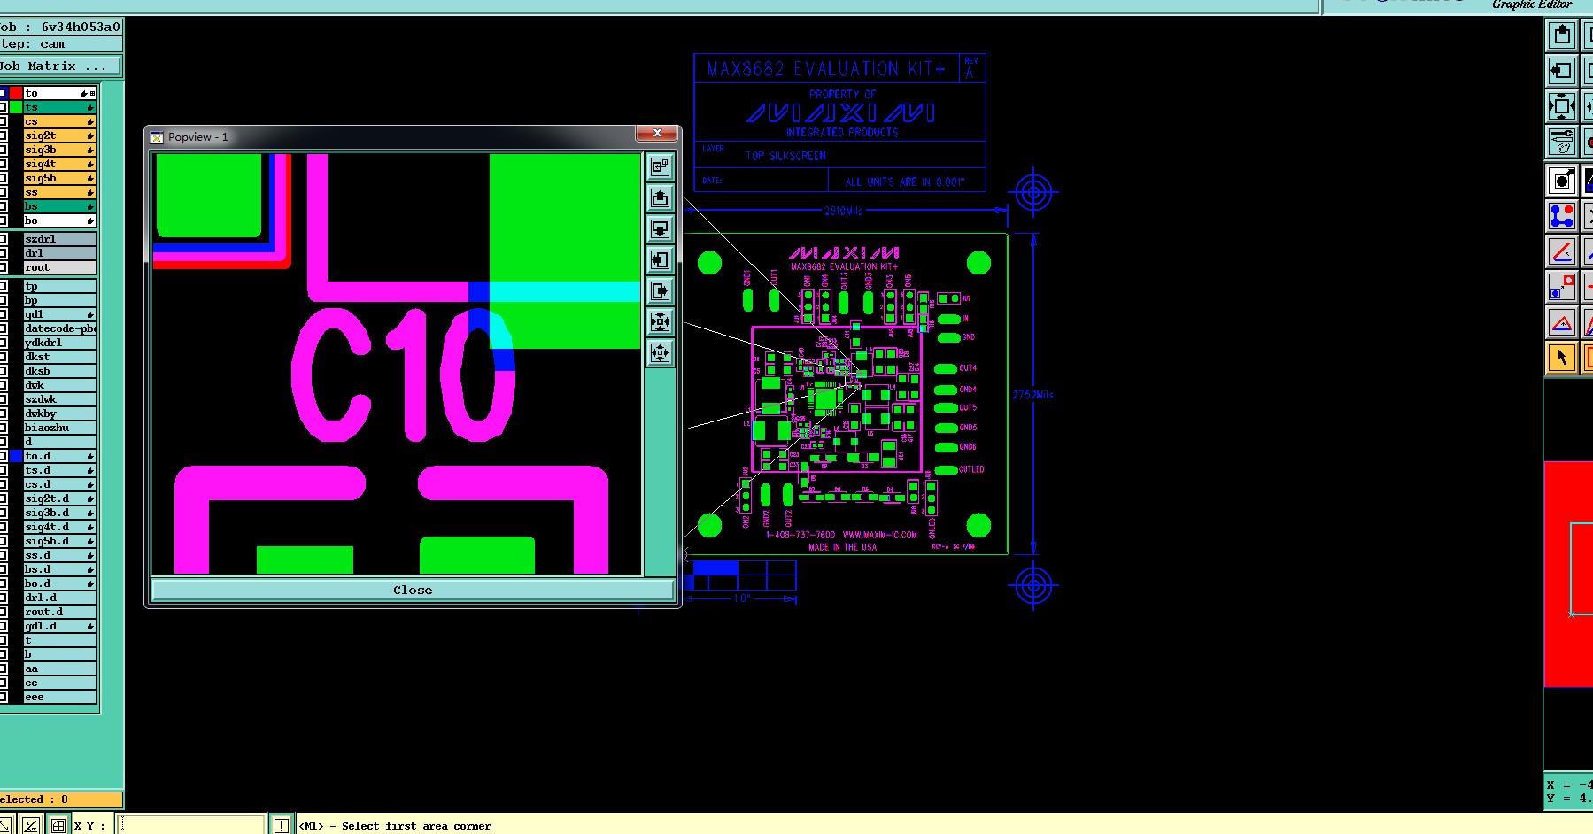The height and width of the screenshot is (834, 1593).
Task: Toggle the checkbox for layer gdl
Action: 3,314
